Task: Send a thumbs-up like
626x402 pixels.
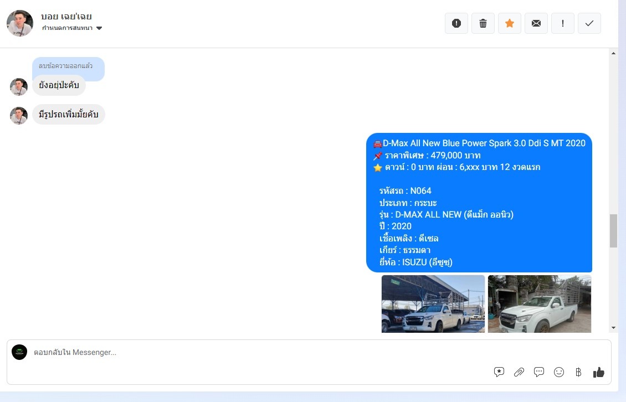Action: tap(598, 372)
